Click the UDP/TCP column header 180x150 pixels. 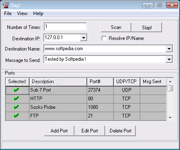point(127,82)
